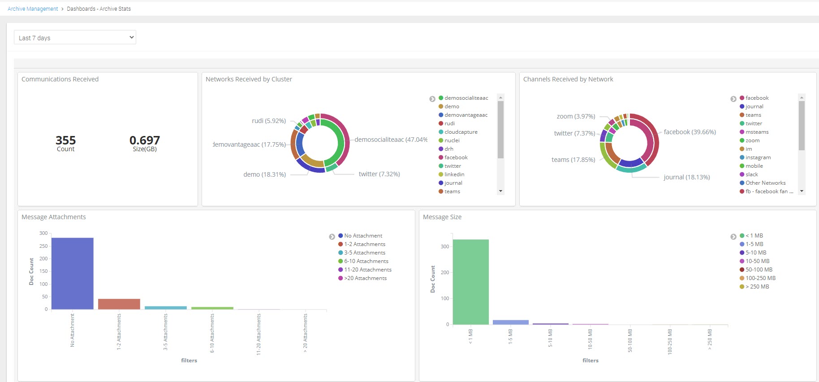
Task: Click twitter in the cluster legend
Action: [x=450, y=166]
